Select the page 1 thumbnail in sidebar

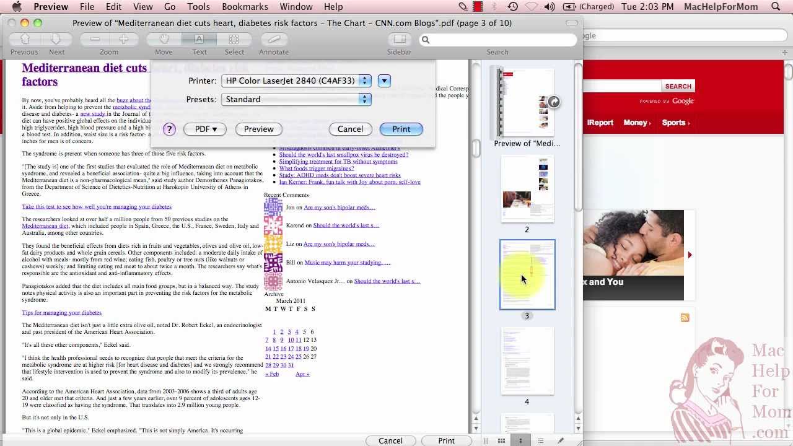(x=527, y=102)
